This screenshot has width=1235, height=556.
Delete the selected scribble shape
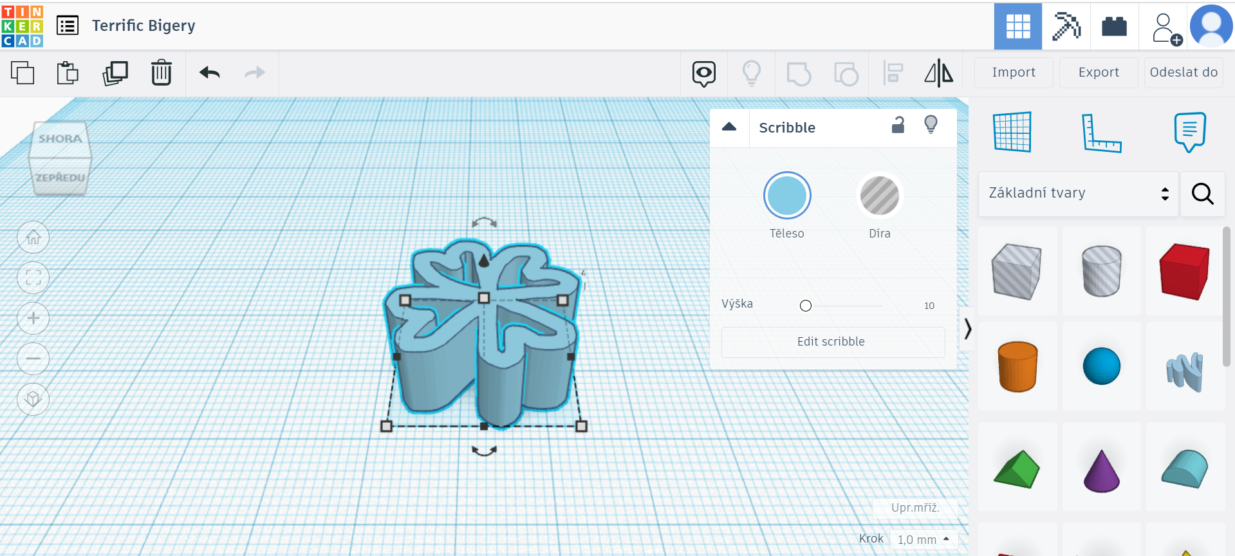[x=162, y=73]
